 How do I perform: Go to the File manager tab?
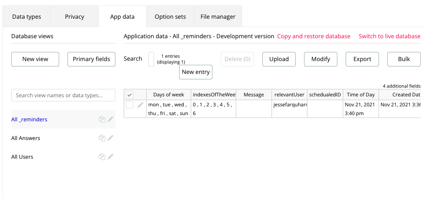[218, 17]
